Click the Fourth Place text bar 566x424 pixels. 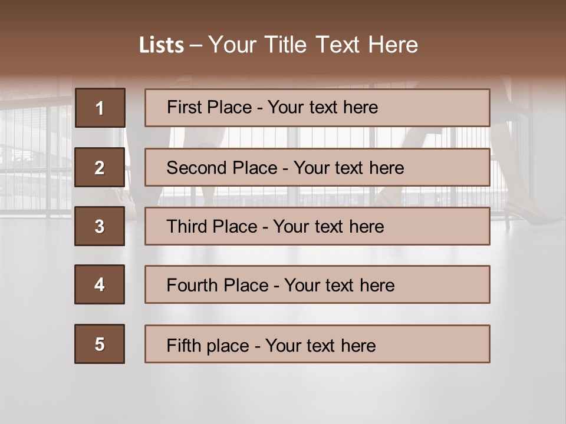[x=317, y=284]
